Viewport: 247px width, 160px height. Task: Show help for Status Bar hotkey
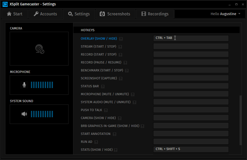(x=103, y=87)
